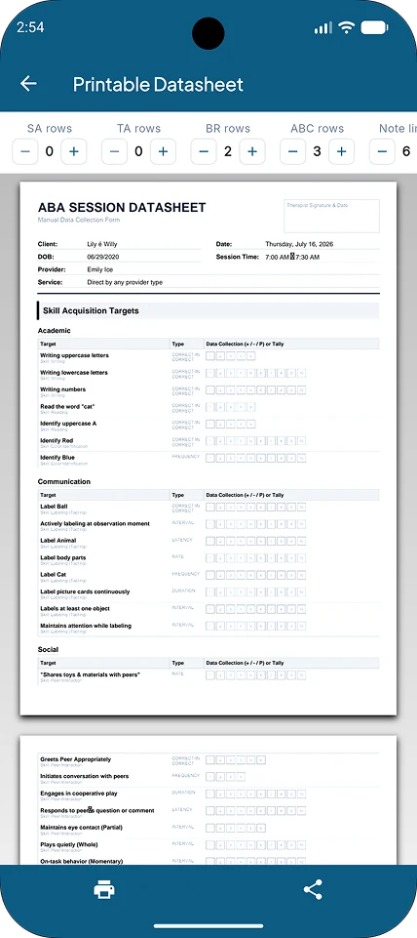The width and height of the screenshot is (417, 938).
Task: Tap the Writing lowercase letters target
Action: (x=74, y=372)
